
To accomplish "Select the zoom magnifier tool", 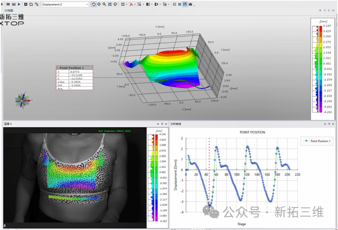I will tap(104, 4).
